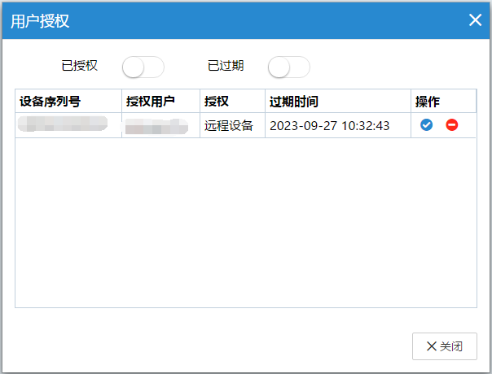
Task: Toggle the 已过期 switch
Action: (289, 67)
